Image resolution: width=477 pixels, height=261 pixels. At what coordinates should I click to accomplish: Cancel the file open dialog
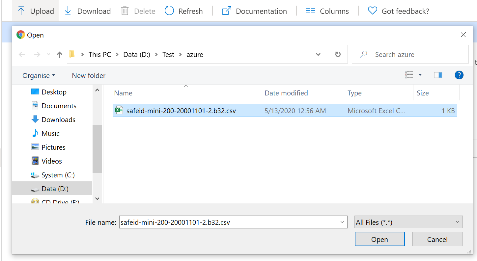(x=437, y=239)
